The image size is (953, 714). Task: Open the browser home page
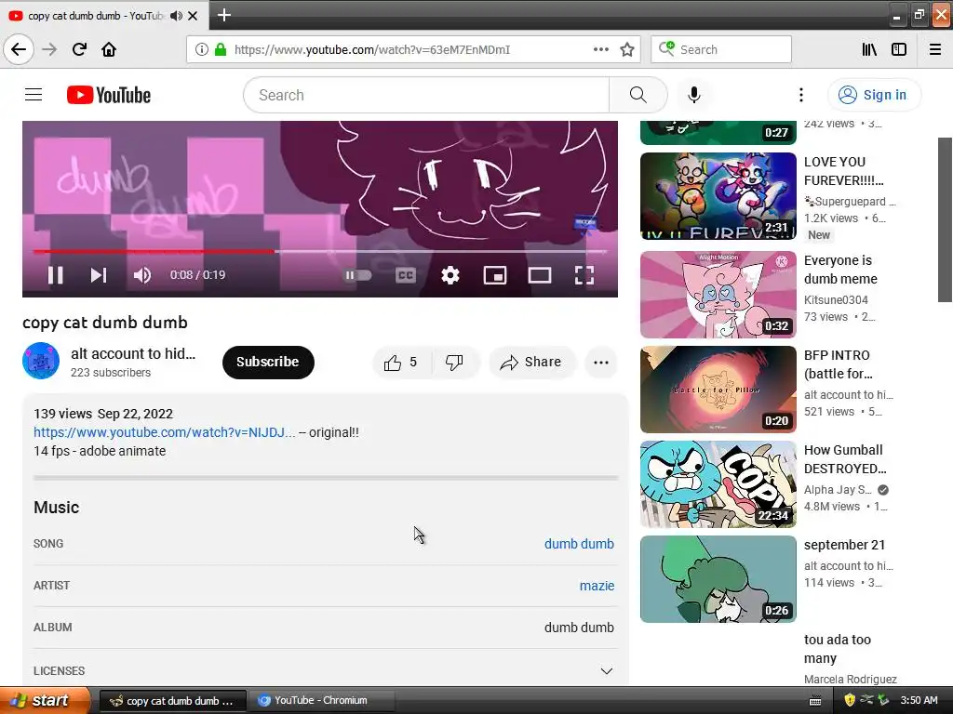tap(109, 49)
